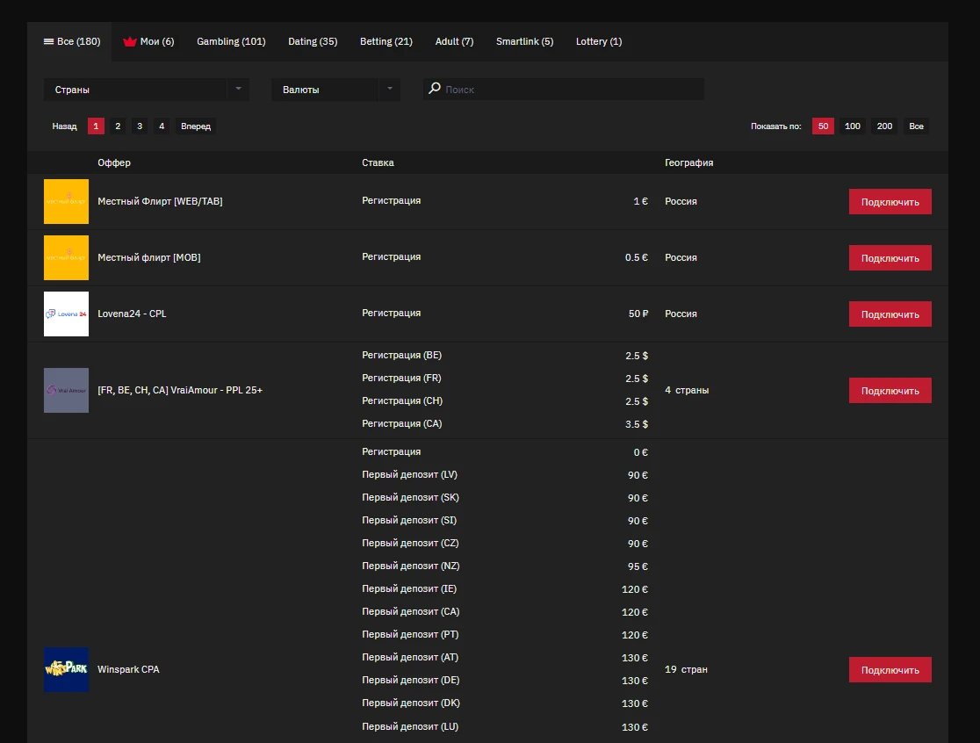
Task: Click the Вперед next page button
Action: pos(196,126)
